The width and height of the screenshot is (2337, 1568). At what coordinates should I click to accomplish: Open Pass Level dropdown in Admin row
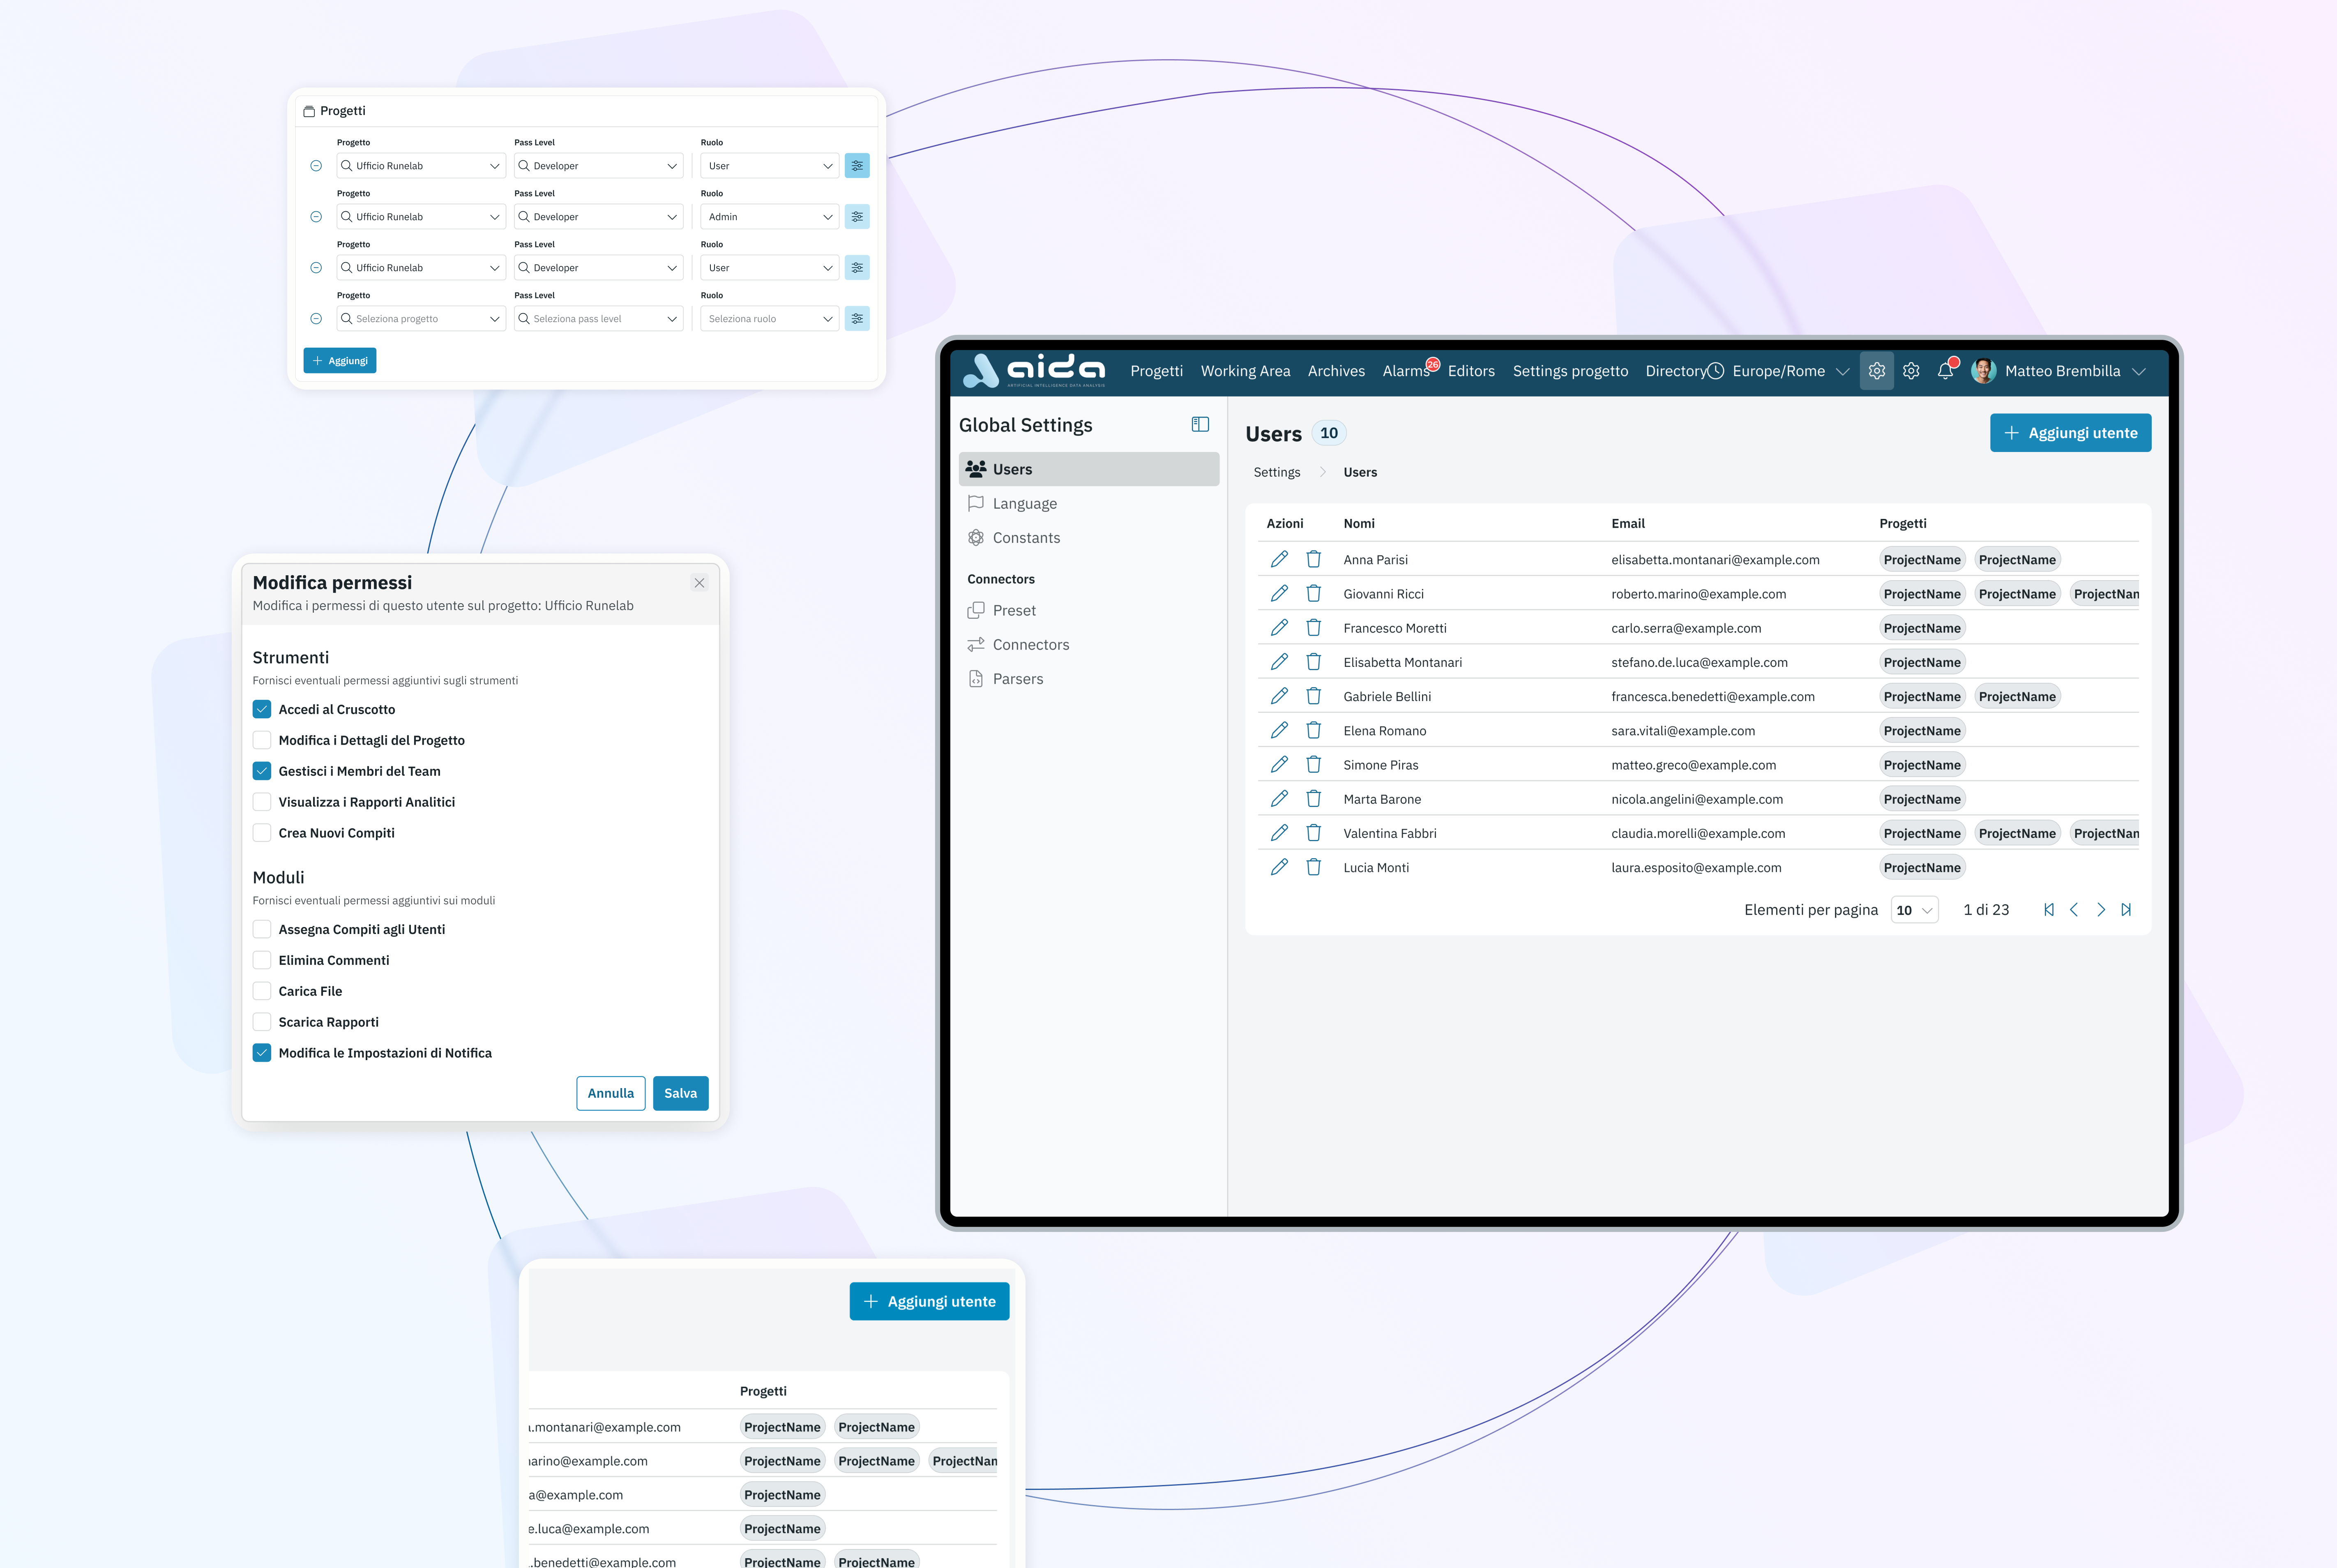(599, 217)
